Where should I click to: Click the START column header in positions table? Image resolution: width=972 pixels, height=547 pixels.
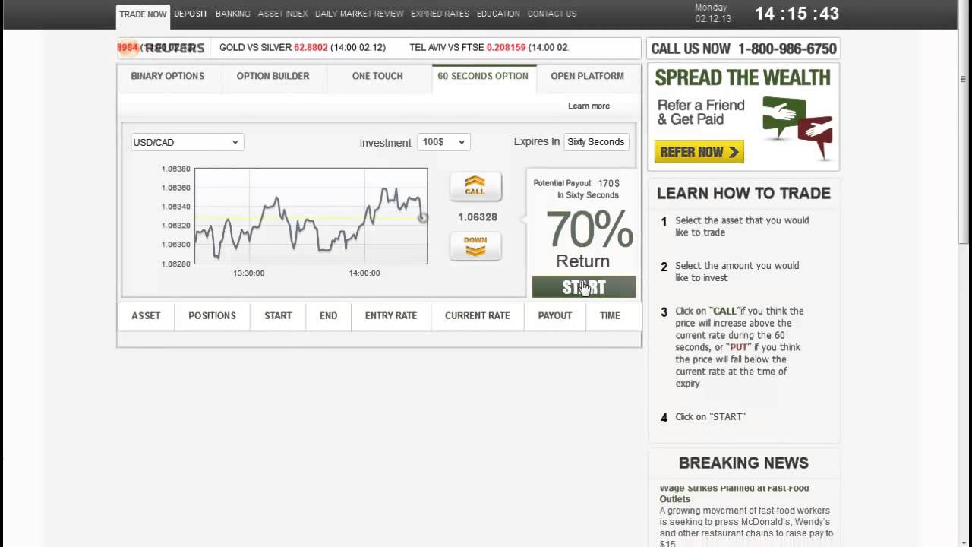(278, 316)
